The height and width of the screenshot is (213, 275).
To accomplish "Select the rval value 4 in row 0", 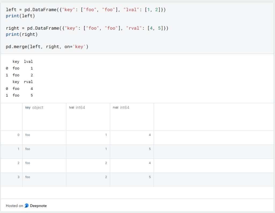I will coord(150,135).
